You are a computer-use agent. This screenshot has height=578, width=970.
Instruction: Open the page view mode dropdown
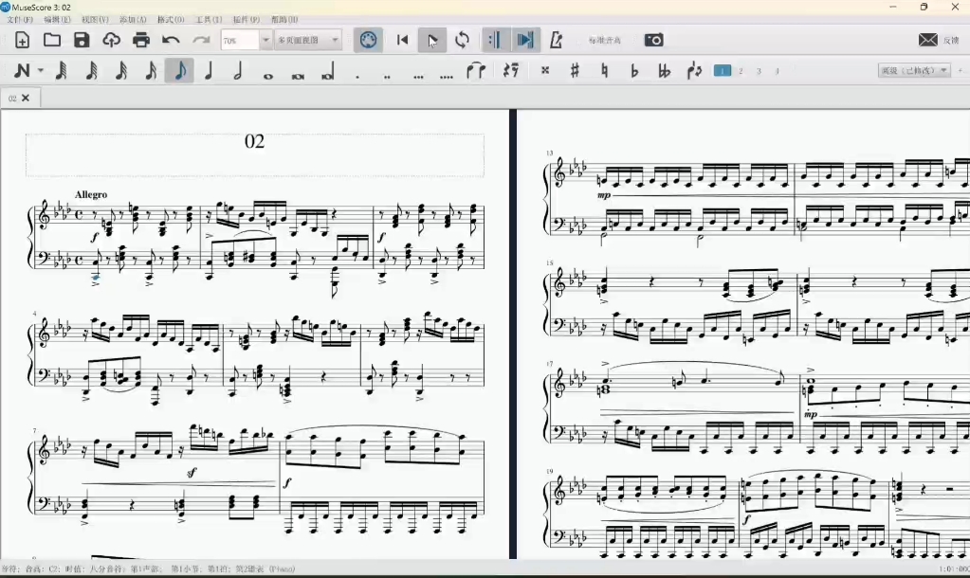(307, 40)
